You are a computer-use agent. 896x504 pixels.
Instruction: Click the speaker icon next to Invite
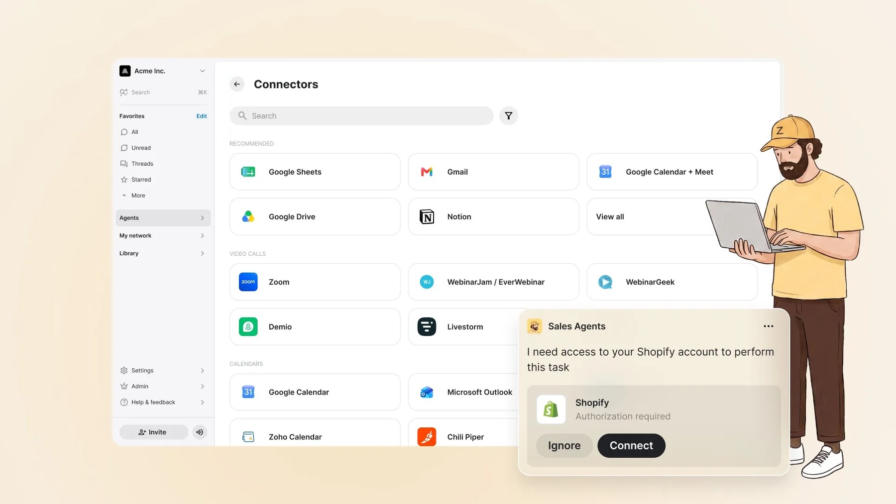point(200,432)
